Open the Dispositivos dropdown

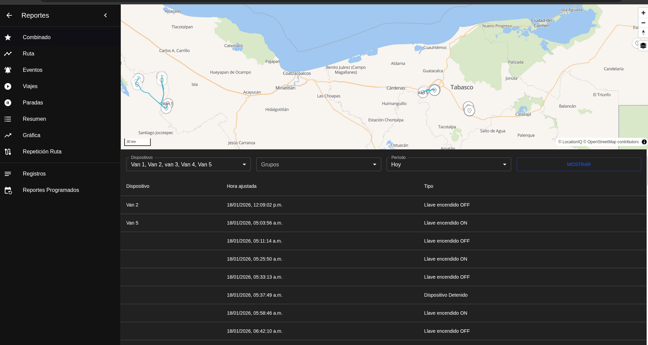click(x=188, y=164)
